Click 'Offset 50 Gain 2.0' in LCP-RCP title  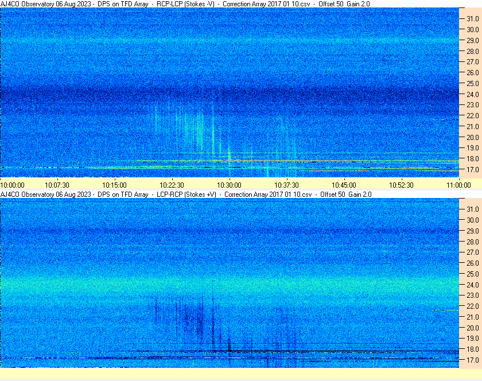(346, 195)
